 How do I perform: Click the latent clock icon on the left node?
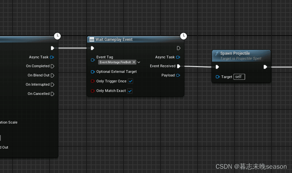tap(57, 36)
